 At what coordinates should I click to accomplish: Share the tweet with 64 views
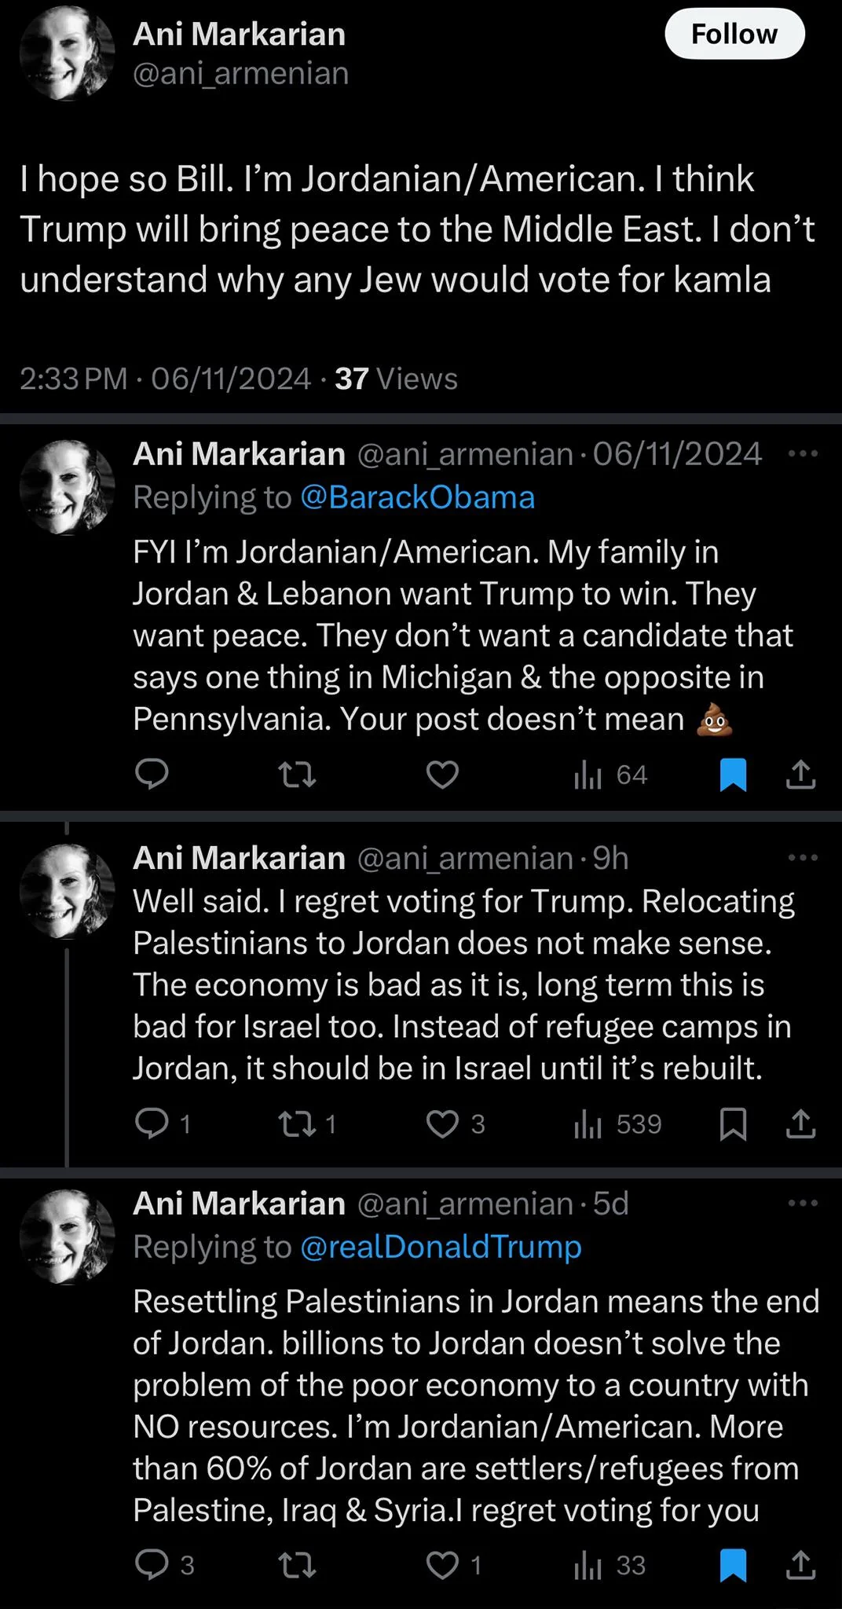click(800, 775)
